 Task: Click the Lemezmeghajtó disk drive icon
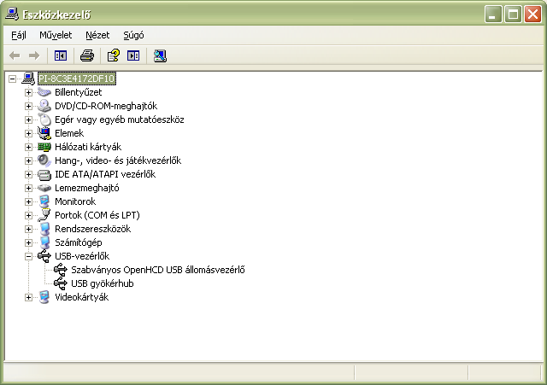point(44,188)
